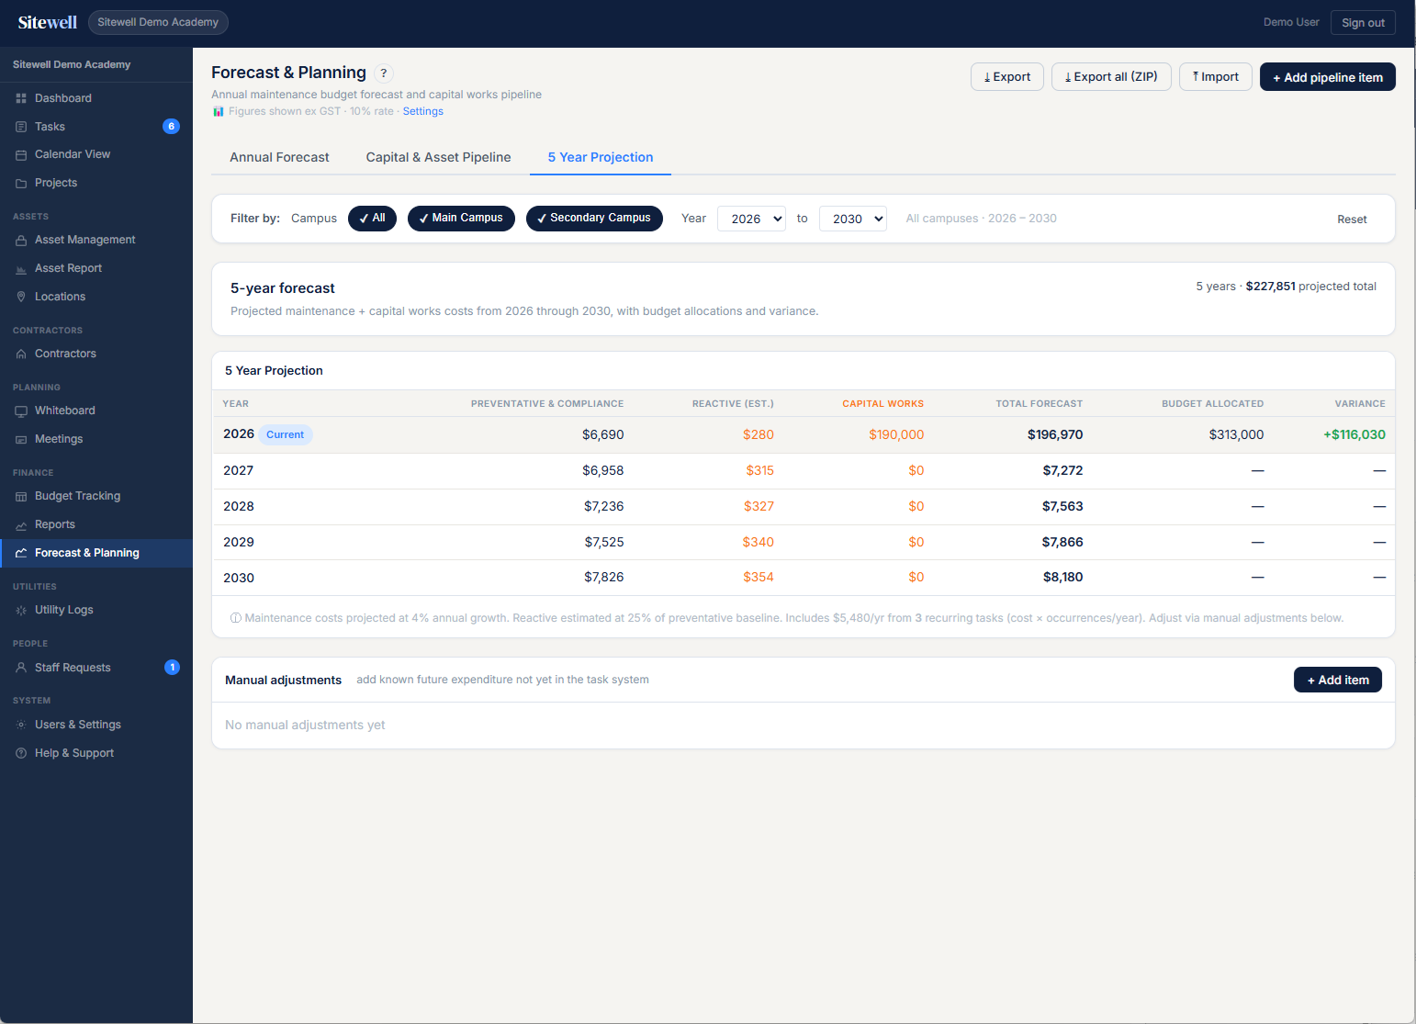Screen dimensions: 1416x1024
Task: Switch to the Annual Forecast tab
Action: (279, 157)
